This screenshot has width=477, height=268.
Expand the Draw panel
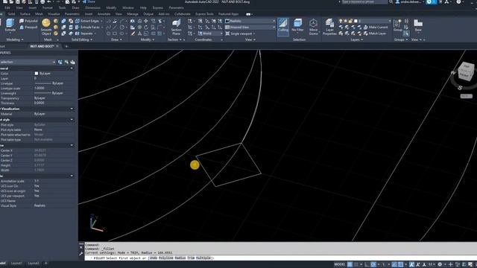(x=116, y=39)
